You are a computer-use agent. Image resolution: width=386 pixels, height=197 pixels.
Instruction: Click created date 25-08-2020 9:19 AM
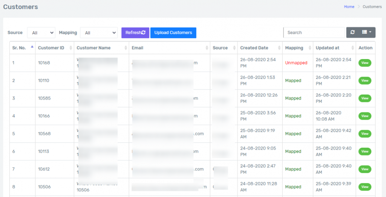(258, 134)
